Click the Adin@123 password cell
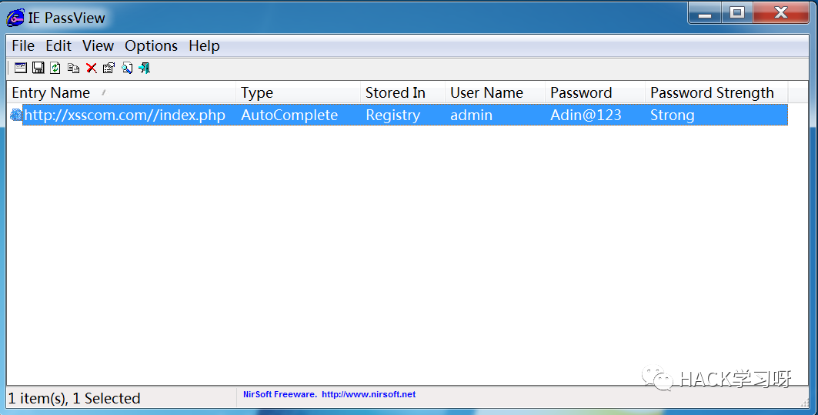Image resolution: width=818 pixels, height=415 pixels. coord(586,115)
